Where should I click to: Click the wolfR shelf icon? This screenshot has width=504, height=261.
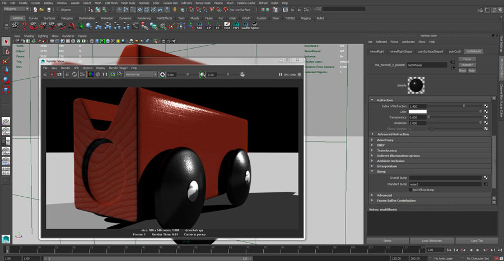click(246, 26)
